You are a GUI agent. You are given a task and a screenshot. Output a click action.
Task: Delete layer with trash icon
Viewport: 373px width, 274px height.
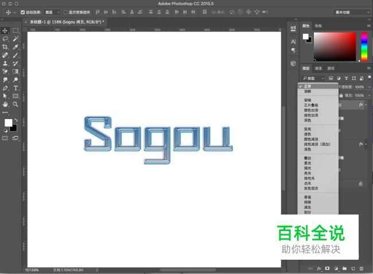[362, 268]
